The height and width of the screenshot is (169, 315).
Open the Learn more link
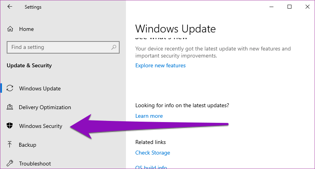coord(149,116)
